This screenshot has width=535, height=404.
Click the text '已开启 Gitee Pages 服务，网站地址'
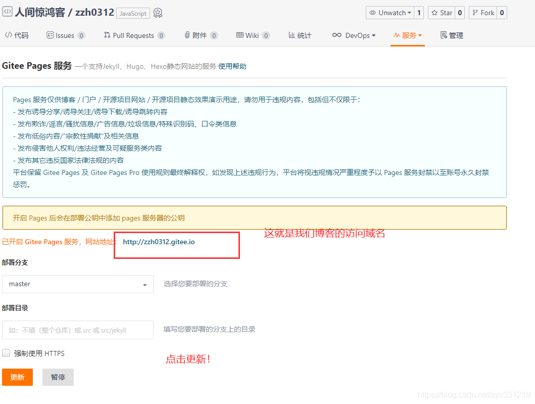click(x=59, y=242)
